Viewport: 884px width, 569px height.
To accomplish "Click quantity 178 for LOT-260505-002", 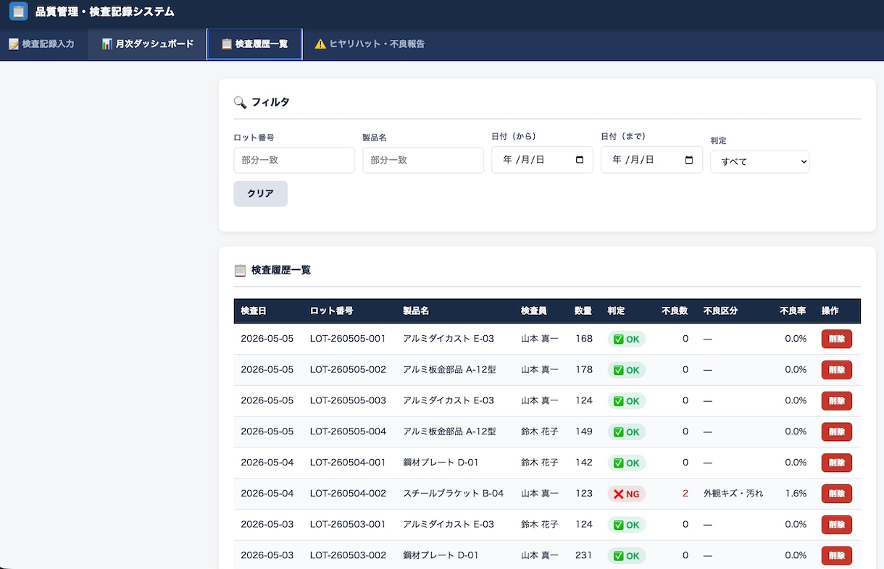I will pos(583,370).
